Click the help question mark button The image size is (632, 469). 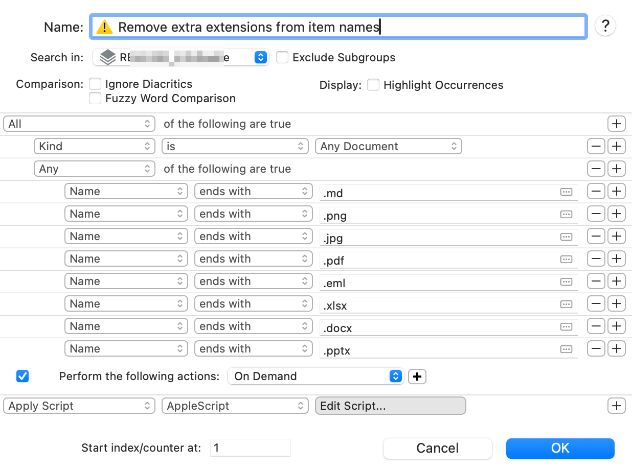tap(605, 26)
